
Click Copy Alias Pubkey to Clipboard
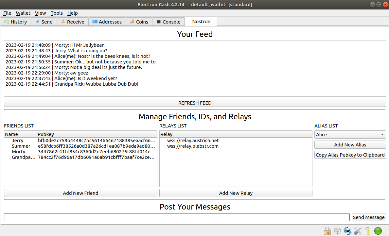click(x=350, y=155)
